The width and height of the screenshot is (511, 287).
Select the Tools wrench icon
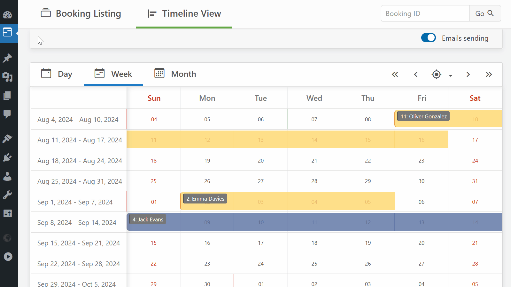(x=8, y=195)
